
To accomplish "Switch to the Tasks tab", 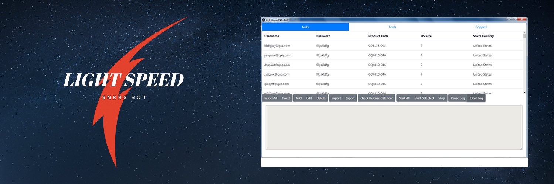I will pos(305,27).
